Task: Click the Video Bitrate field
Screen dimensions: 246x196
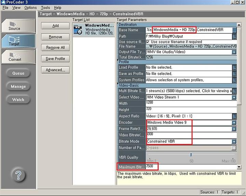Action: pos(191,135)
